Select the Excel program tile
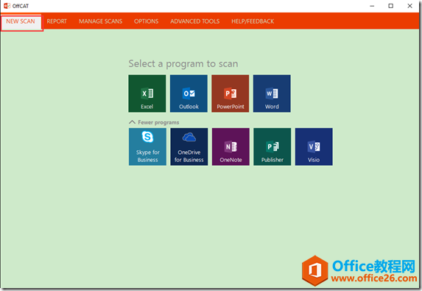This screenshot has height=291, width=422. point(147,94)
